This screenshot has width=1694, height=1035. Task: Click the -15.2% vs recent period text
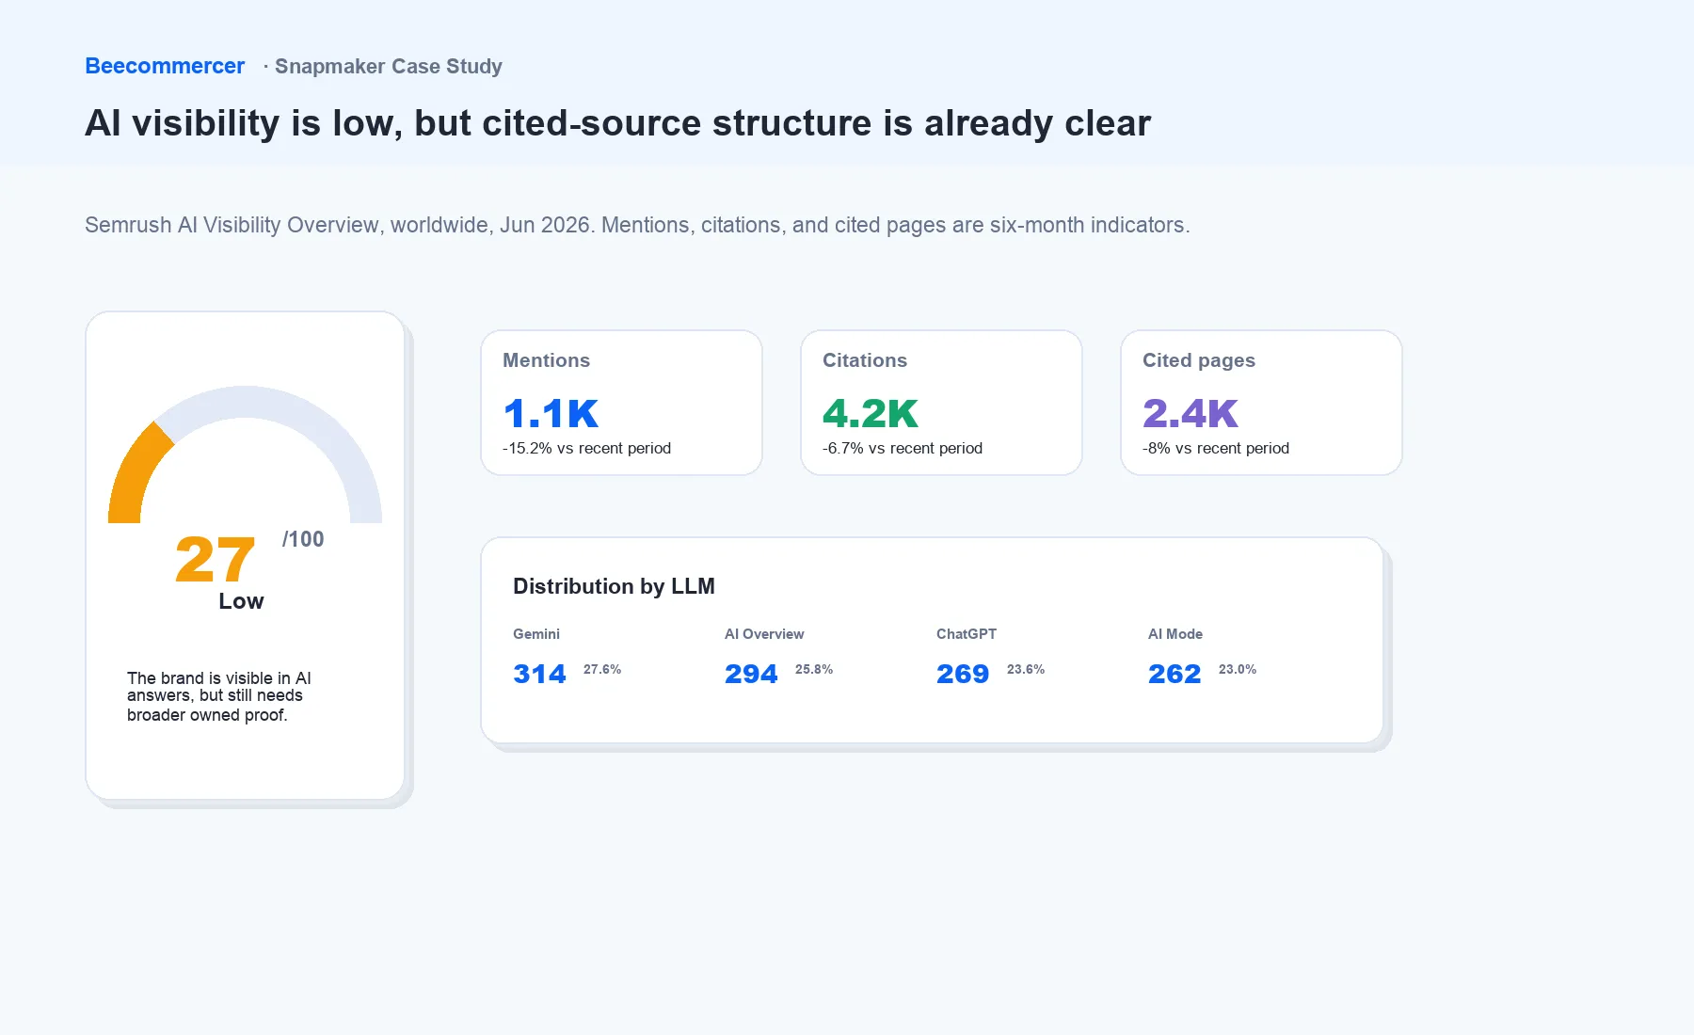tap(586, 448)
